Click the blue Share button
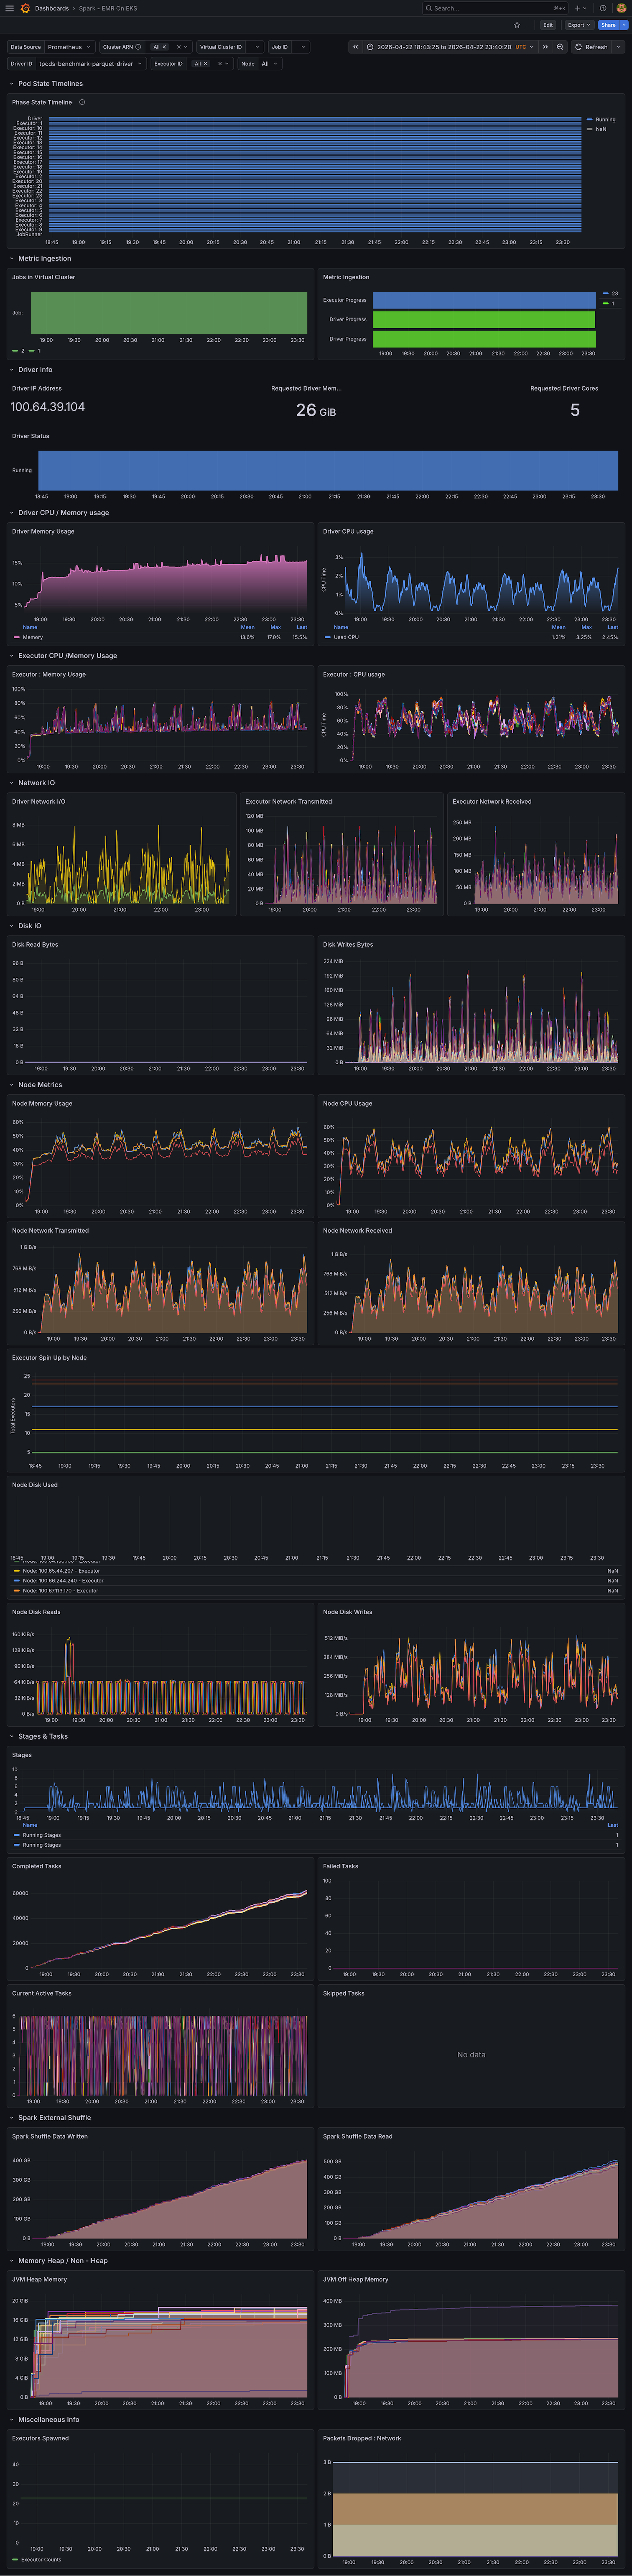This screenshot has width=632, height=2576. click(608, 25)
